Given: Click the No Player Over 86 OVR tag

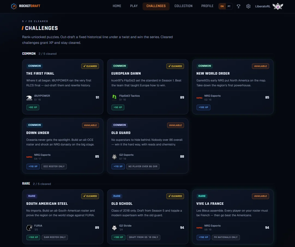Looking at the screenshot, I should 143,166.
